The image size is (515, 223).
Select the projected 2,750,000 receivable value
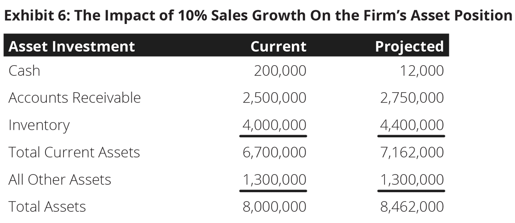pyautogui.click(x=412, y=98)
